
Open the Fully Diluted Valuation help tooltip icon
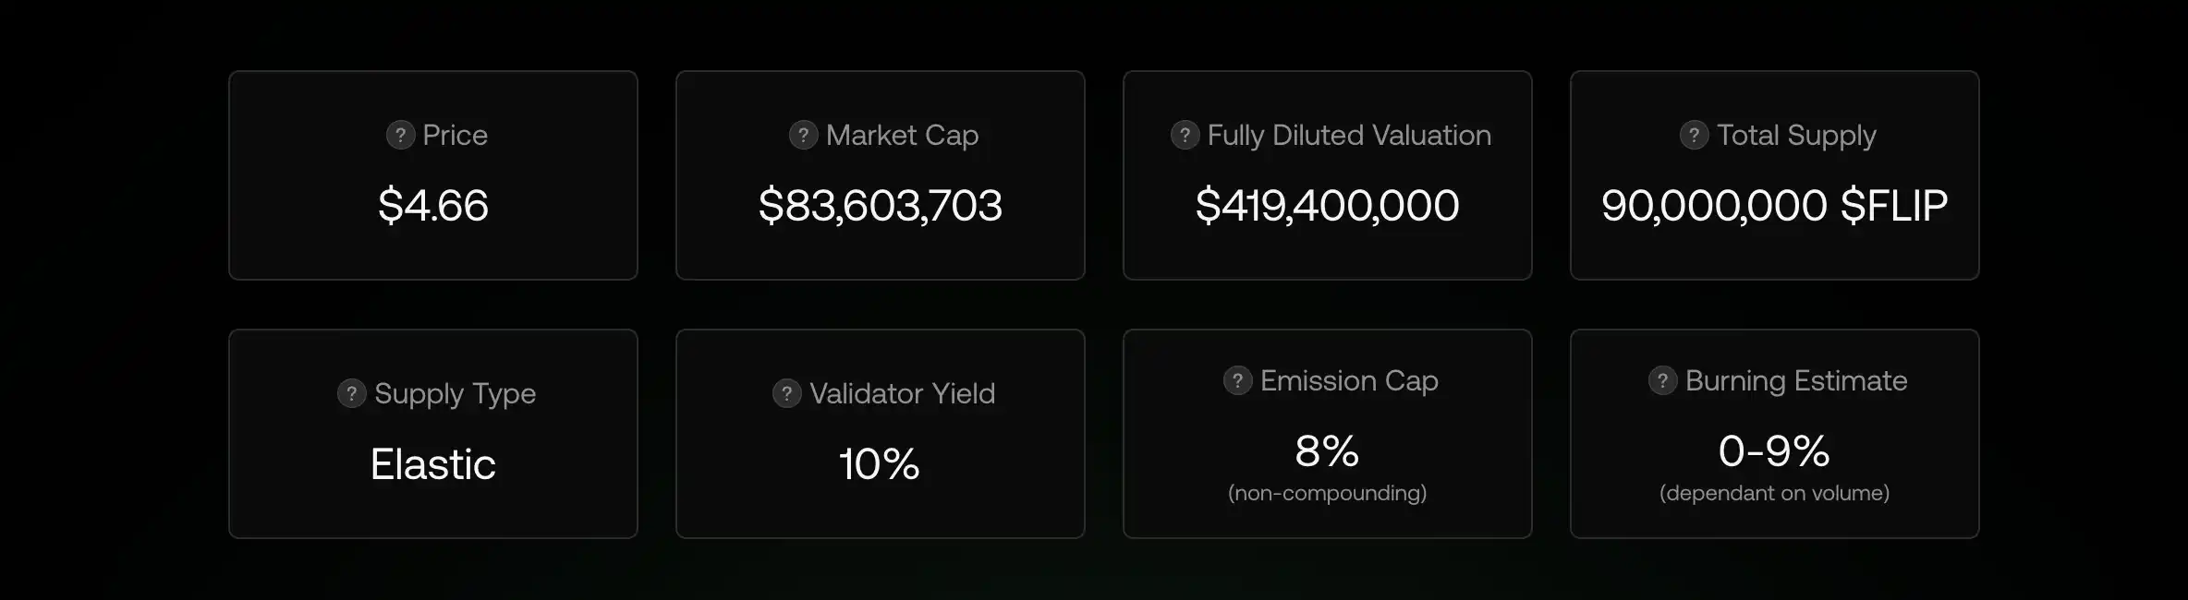(x=1185, y=136)
